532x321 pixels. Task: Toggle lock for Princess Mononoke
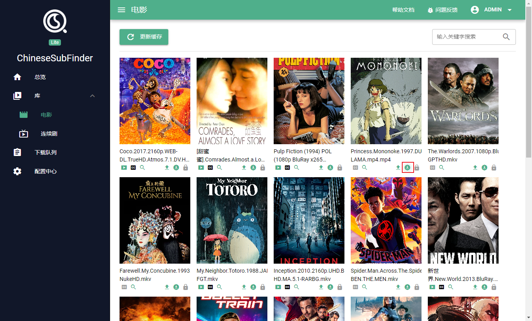click(x=417, y=167)
